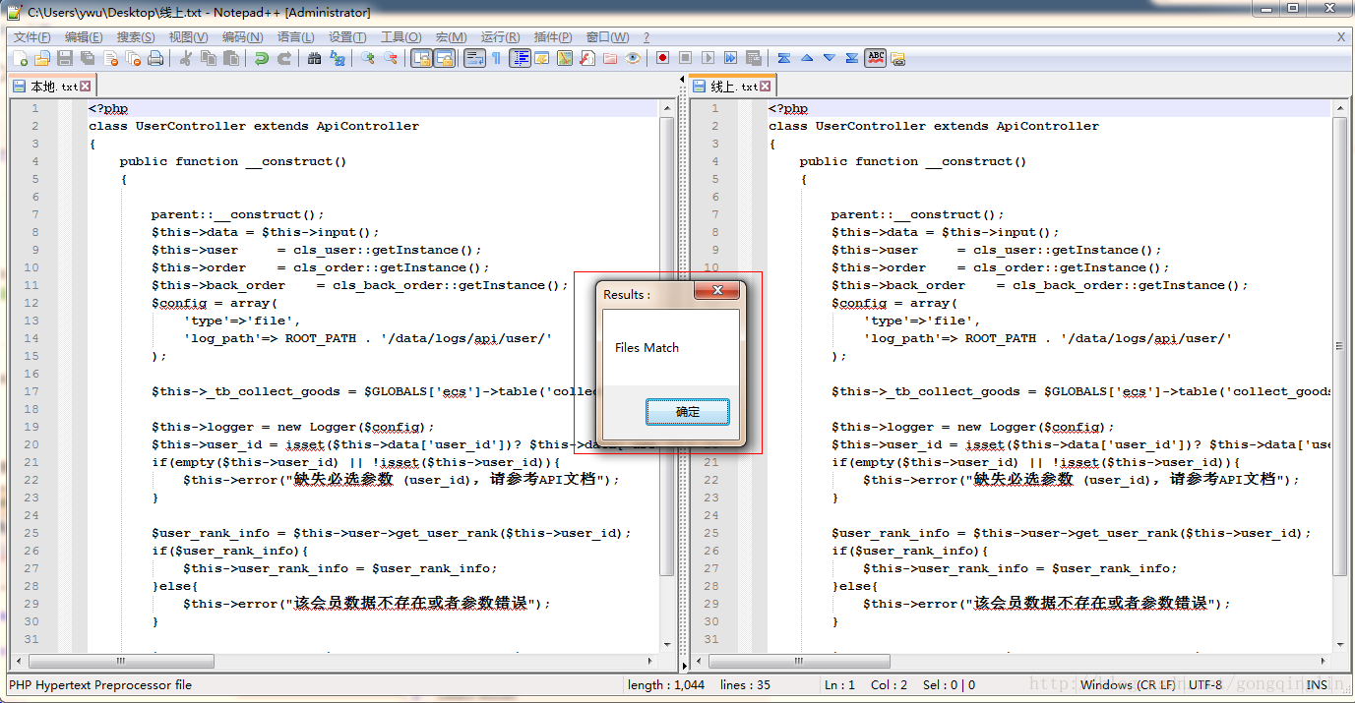Toggle indent guide toolbar button

[x=520, y=58]
